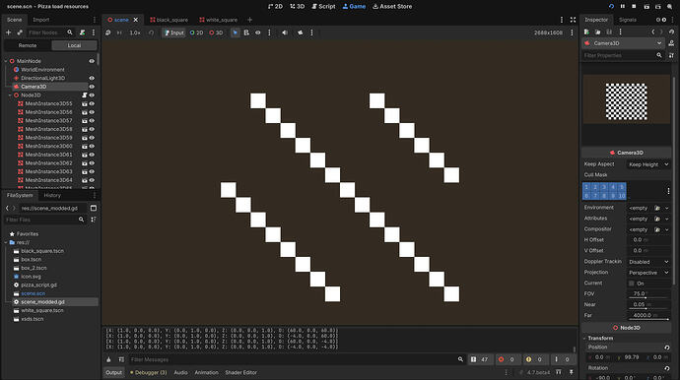The height and width of the screenshot is (380, 680).
Task: Go to previous object in Inspector history
Action: click(x=653, y=32)
